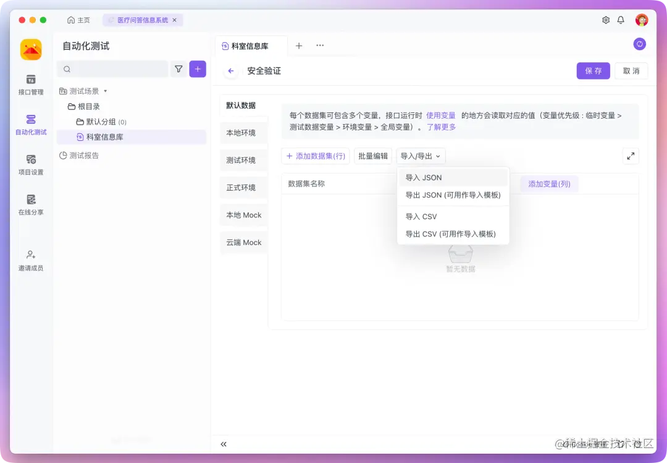This screenshot has height=463, width=667.
Task: Open the notification bell
Action: pyautogui.click(x=621, y=20)
